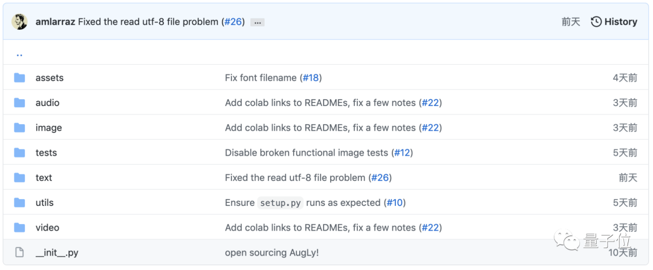653x270 pixels.
Task: Click the assets folder icon
Action: click(19, 77)
